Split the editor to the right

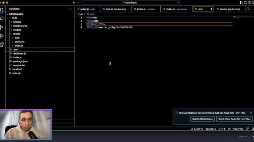[x=248, y=9]
